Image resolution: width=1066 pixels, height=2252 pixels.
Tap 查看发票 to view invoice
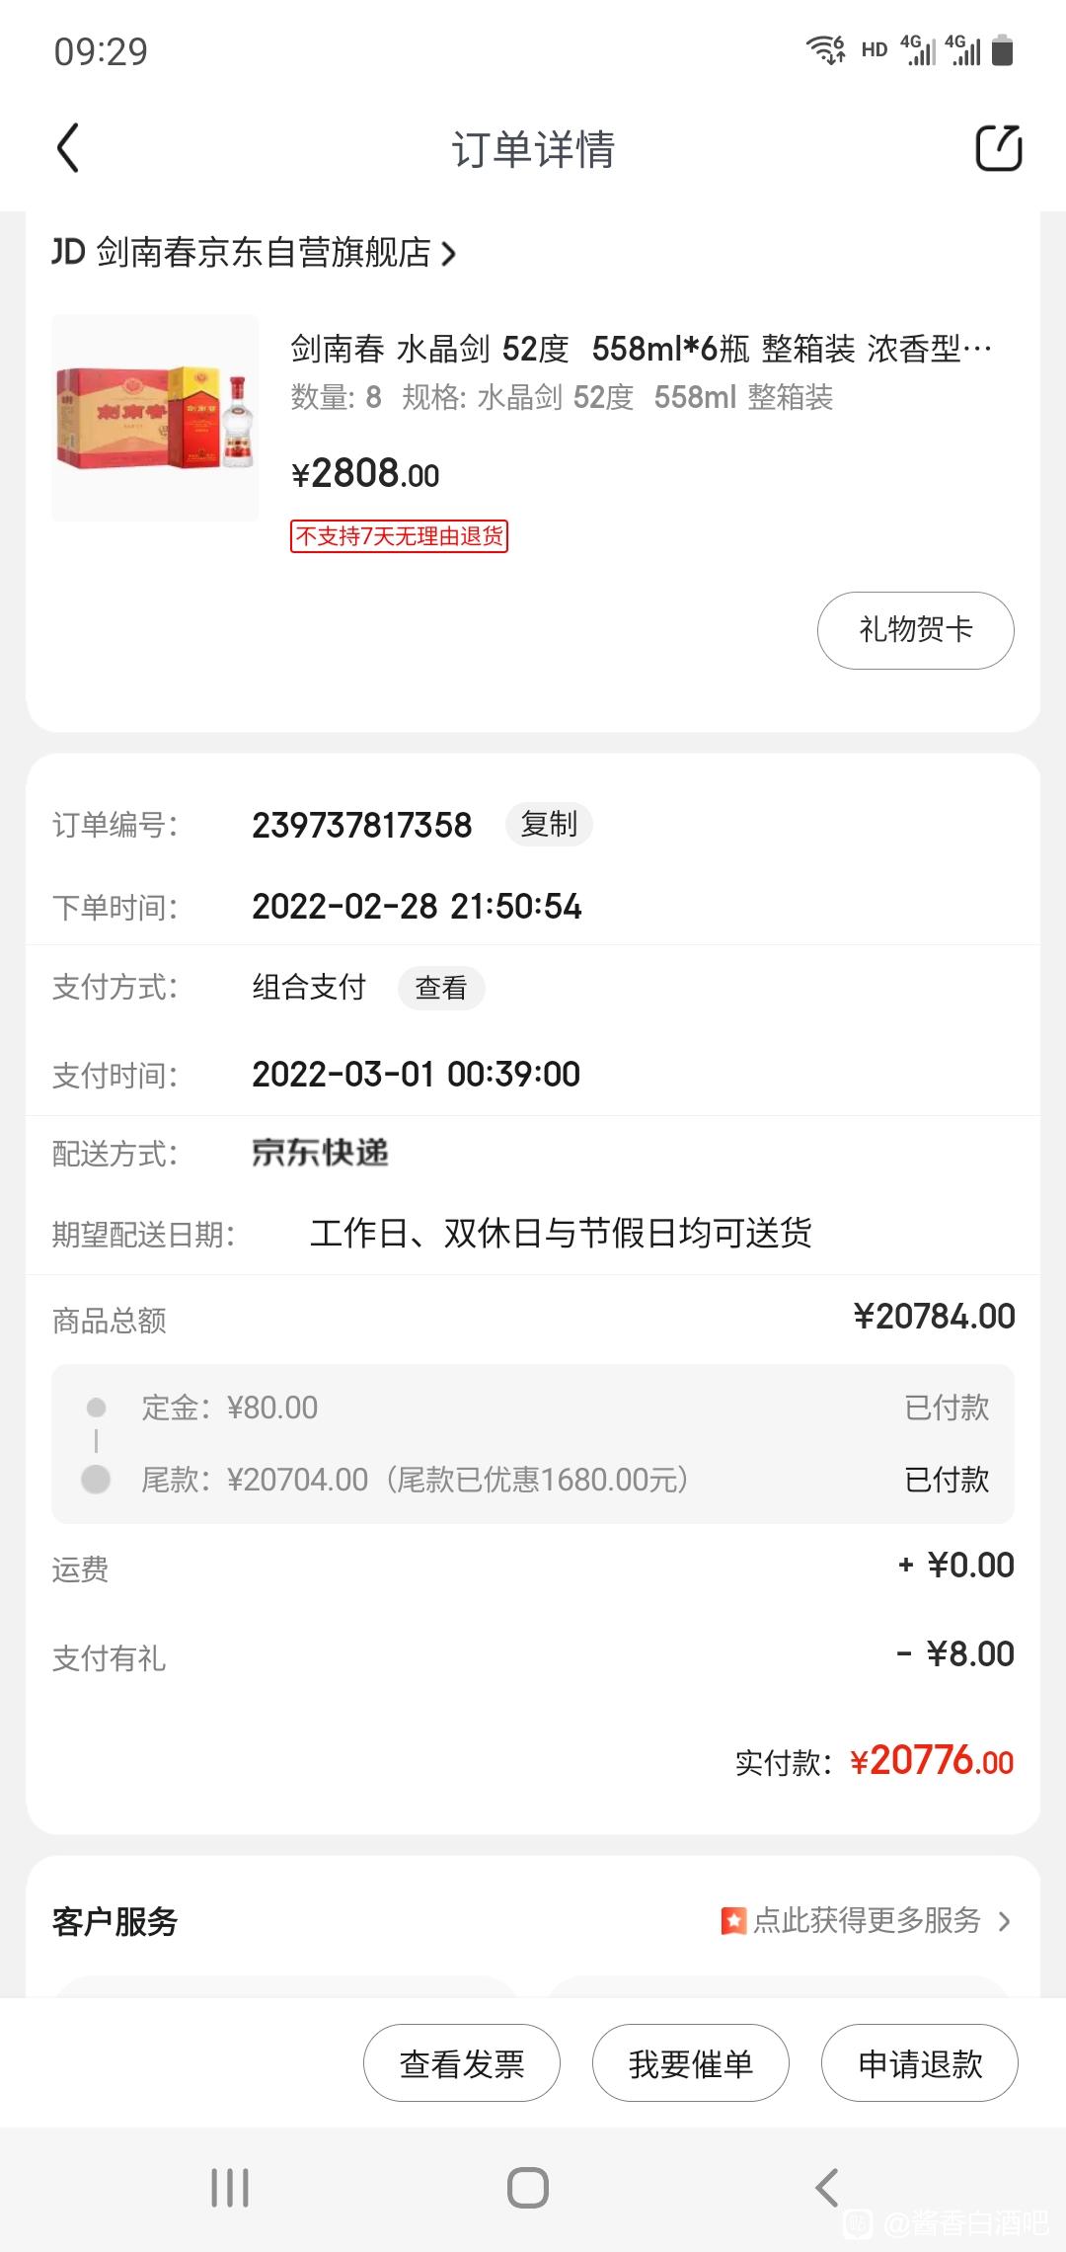pyautogui.click(x=462, y=2063)
